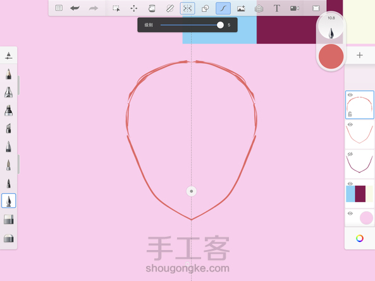Click the redo arrow button
375x281 pixels.
tap(93, 8)
